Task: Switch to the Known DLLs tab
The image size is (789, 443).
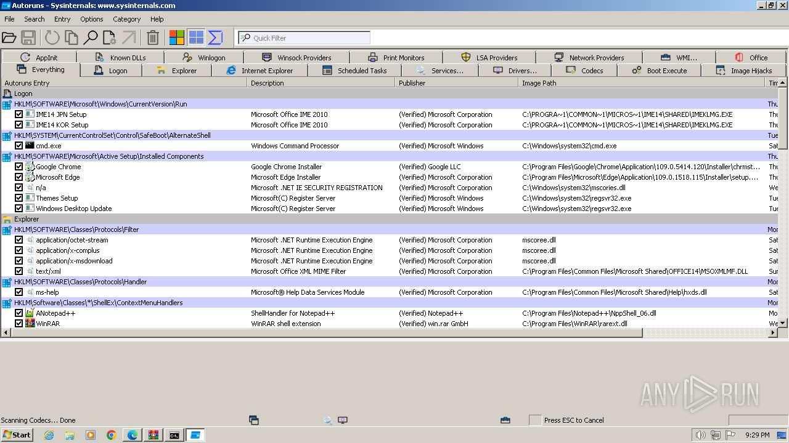Action: click(x=120, y=57)
